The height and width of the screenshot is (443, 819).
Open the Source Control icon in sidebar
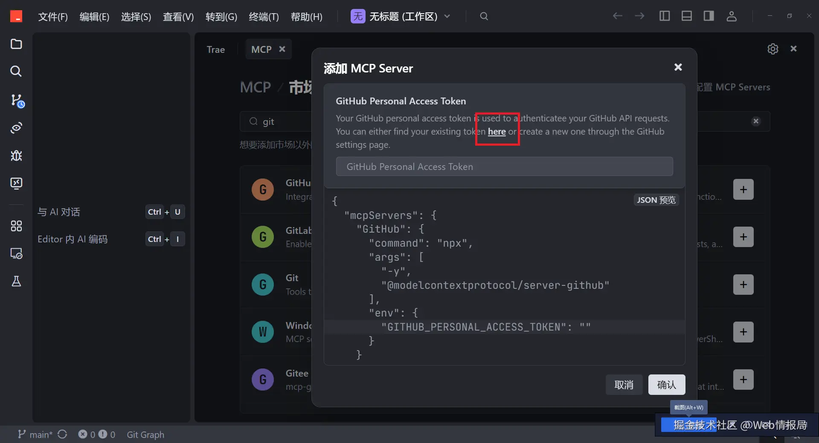17,101
